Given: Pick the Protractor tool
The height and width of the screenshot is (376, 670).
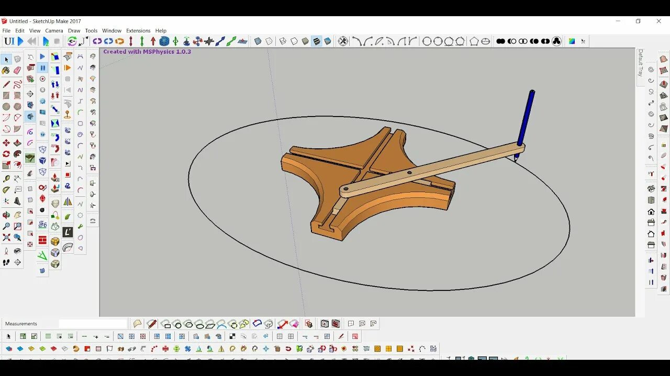Looking at the screenshot, I should (x=6, y=190).
